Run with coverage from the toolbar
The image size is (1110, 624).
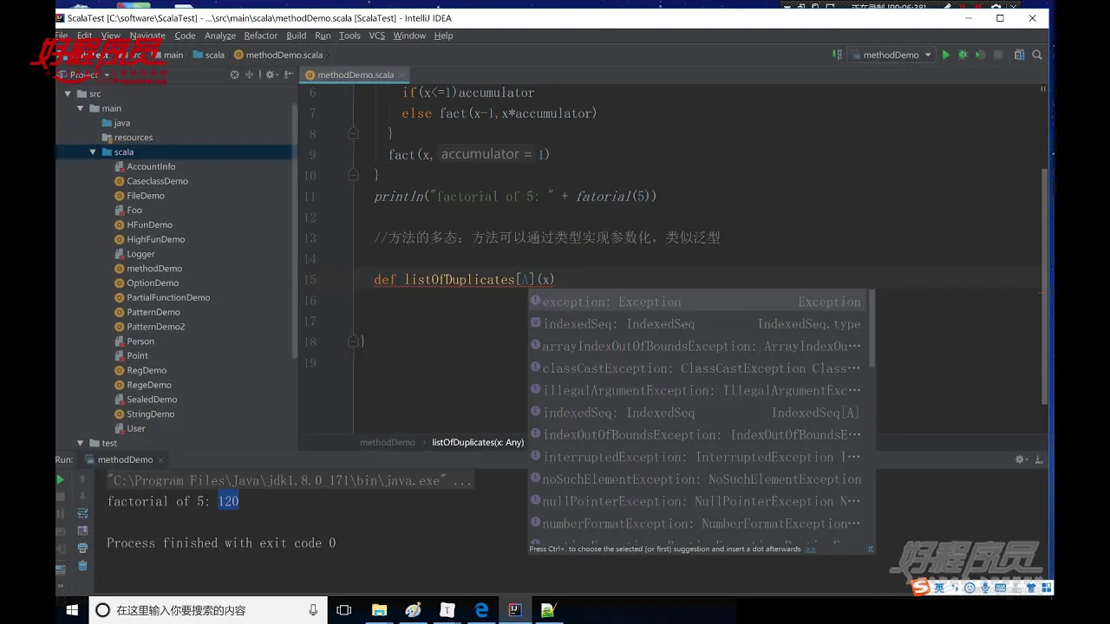pos(980,55)
